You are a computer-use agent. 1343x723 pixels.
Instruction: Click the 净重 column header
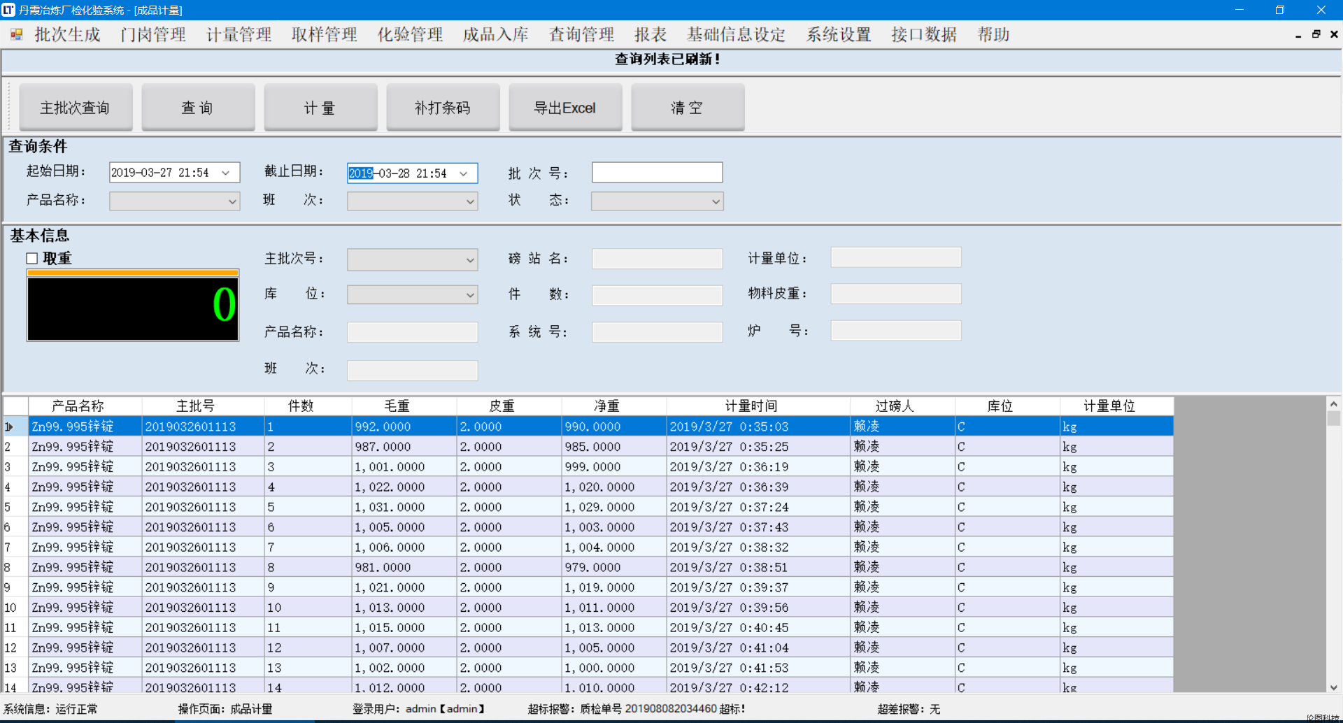point(606,406)
